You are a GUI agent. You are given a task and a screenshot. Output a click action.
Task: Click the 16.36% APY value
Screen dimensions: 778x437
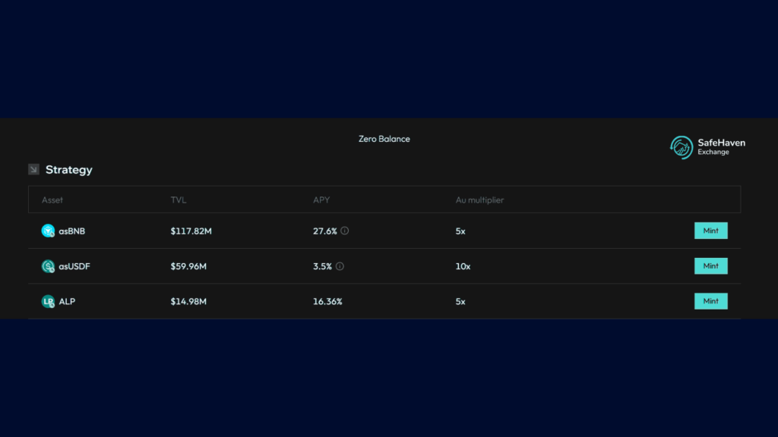pos(327,302)
